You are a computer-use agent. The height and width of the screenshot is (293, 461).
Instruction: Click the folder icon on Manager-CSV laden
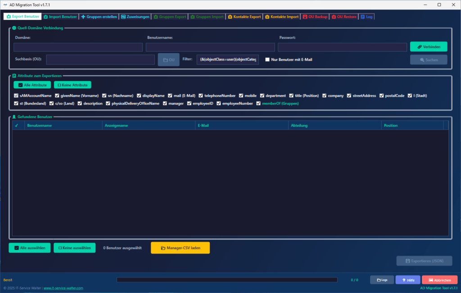pyautogui.click(x=163, y=247)
